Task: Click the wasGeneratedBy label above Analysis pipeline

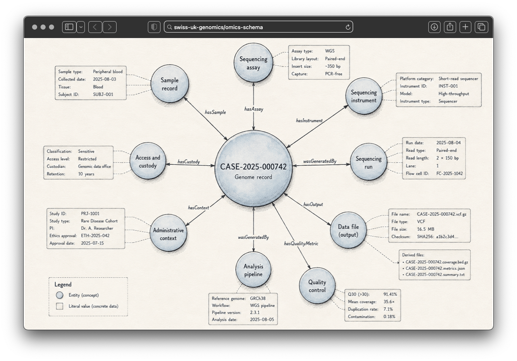Action: 253,237
